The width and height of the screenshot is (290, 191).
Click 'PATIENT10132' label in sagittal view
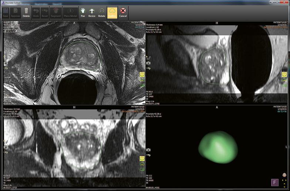tap(280, 22)
